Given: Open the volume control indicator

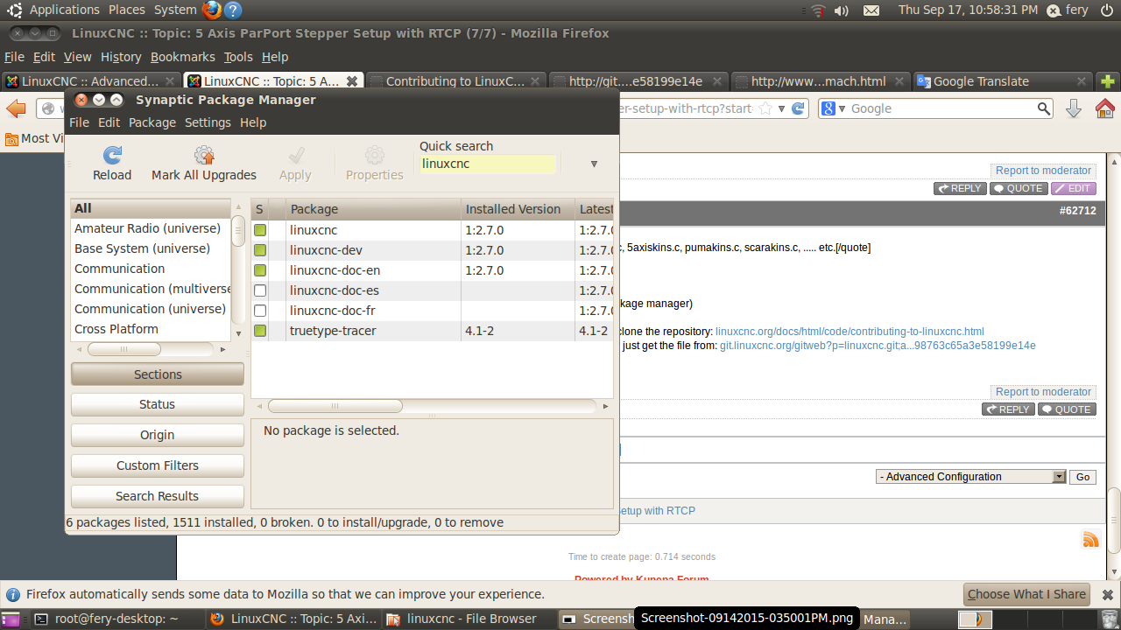Looking at the screenshot, I should (842, 10).
